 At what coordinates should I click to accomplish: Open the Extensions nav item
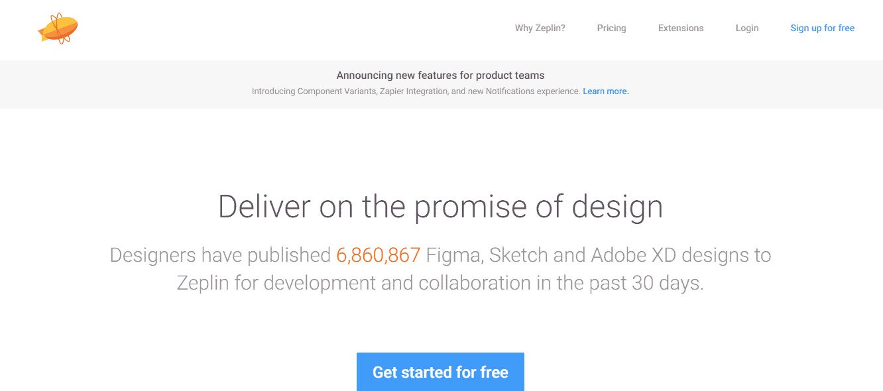click(681, 28)
